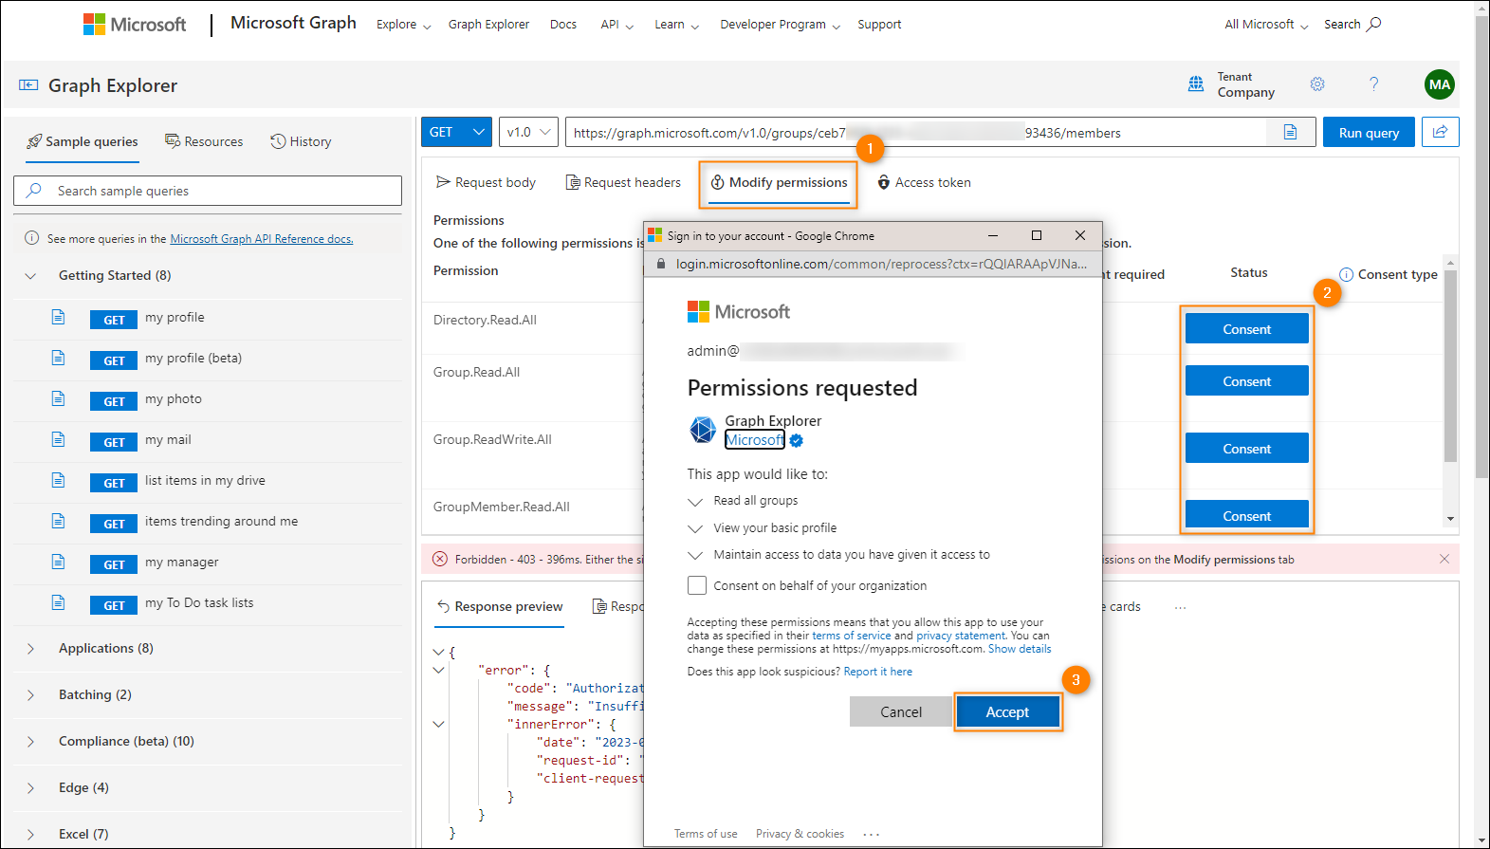The width and height of the screenshot is (1490, 849).
Task: Open the Access token tab
Action: [924, 182]
